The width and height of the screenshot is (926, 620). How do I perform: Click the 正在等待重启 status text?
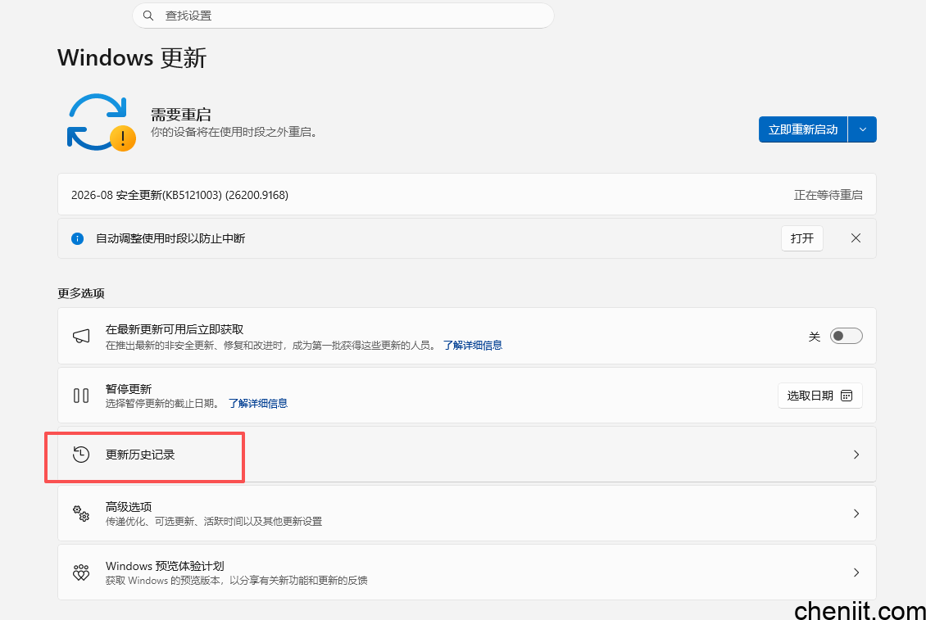828,195
